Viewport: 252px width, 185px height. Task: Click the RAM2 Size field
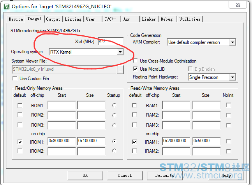point(207,115)
